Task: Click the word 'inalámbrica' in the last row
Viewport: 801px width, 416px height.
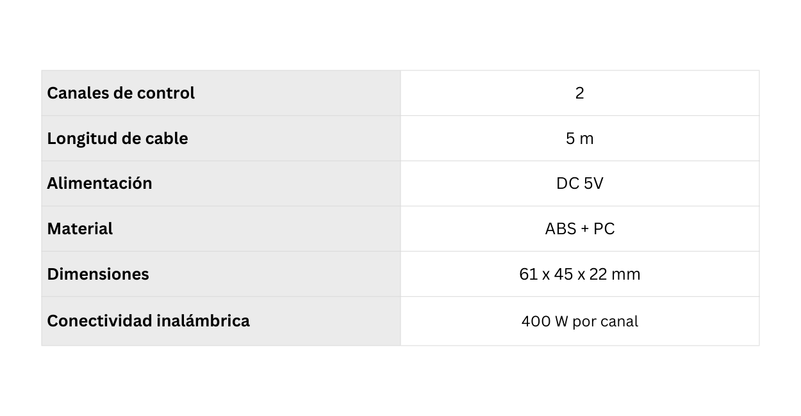Action: pos(203,321)
